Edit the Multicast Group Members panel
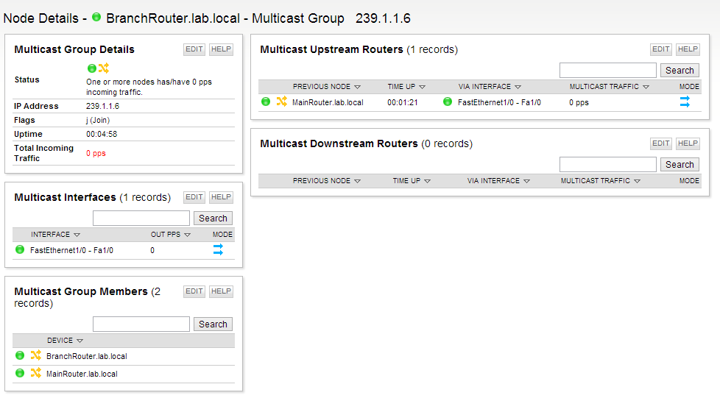The image size is (720, 412). click(x=194, y=291)
